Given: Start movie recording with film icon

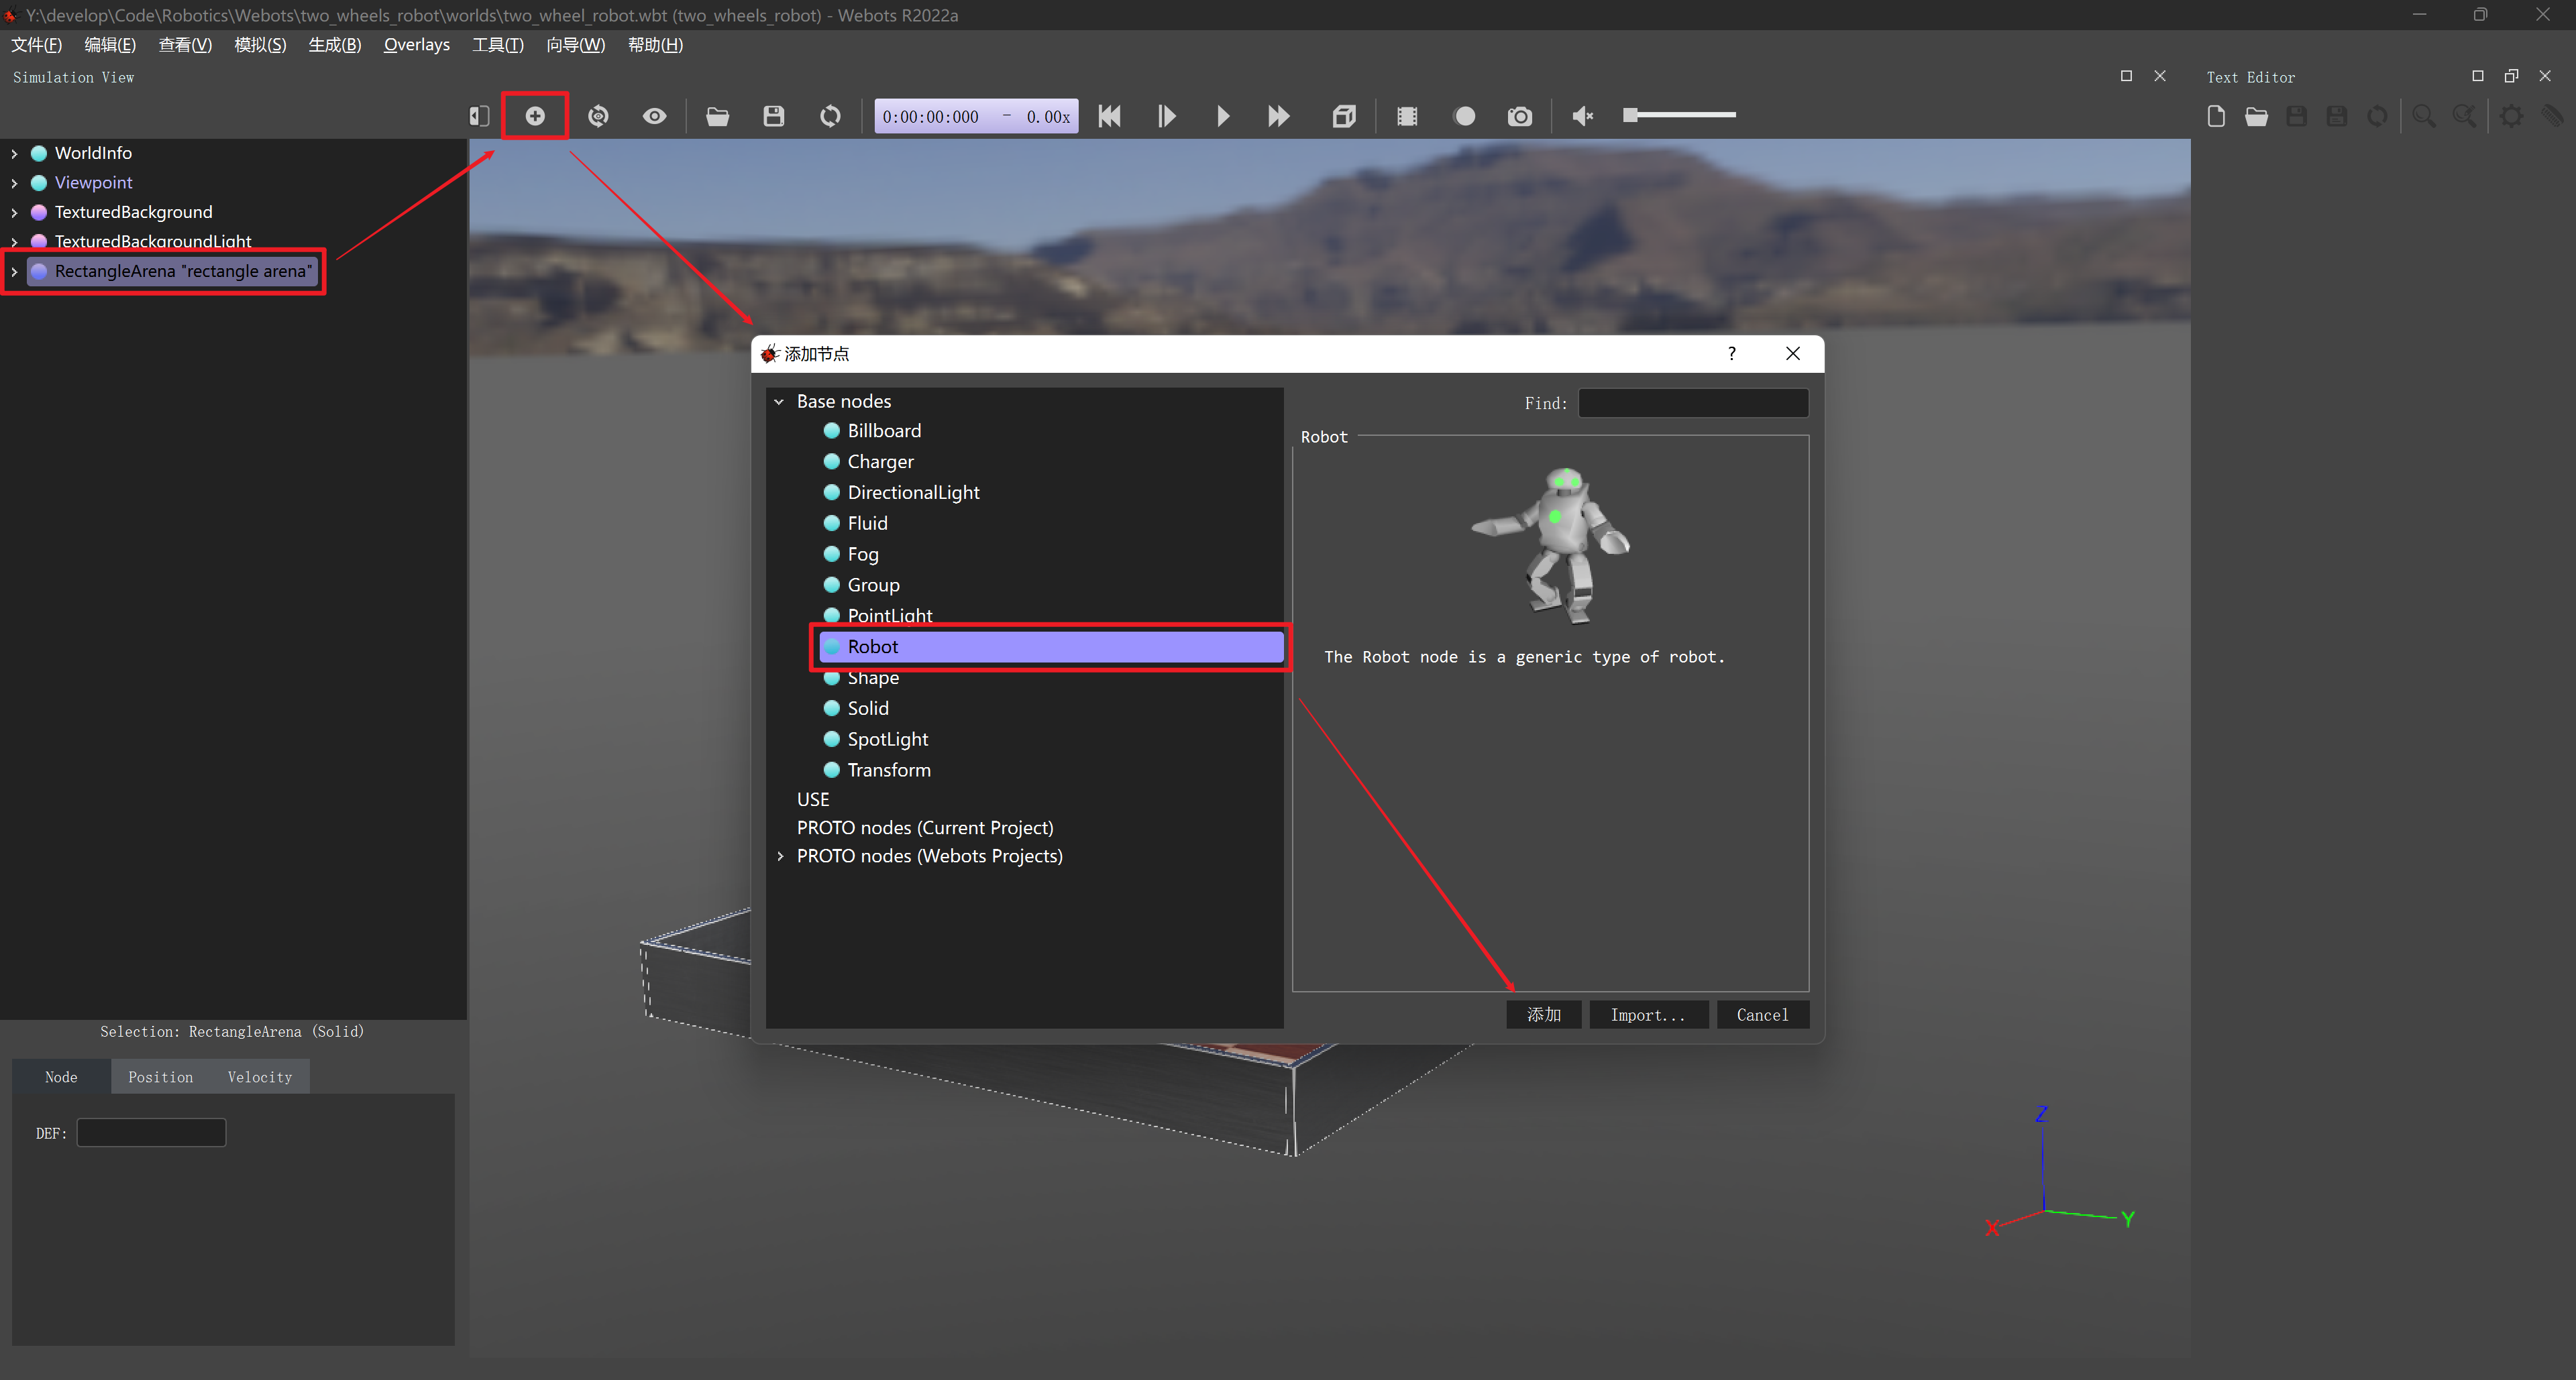Looking at the screenshot, I should [1406, 116].
